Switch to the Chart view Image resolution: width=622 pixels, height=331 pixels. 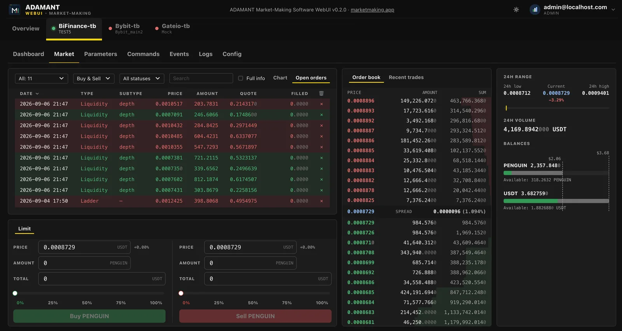[280, 78]
